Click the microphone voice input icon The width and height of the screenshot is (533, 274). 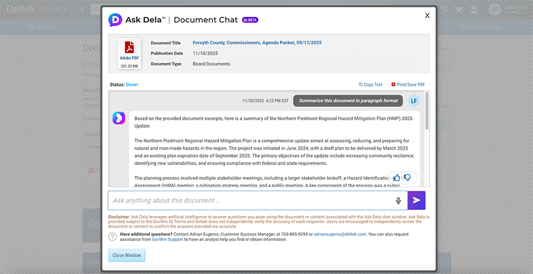pyautogui.click(x=398, y=200)
